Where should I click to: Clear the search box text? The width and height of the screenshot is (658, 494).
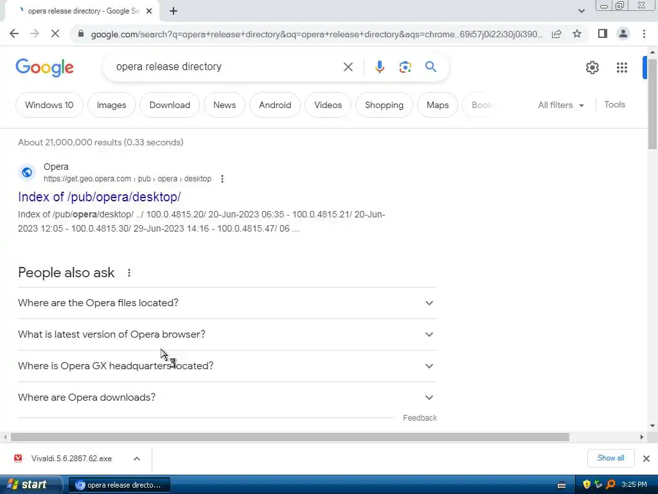(348, 67)
